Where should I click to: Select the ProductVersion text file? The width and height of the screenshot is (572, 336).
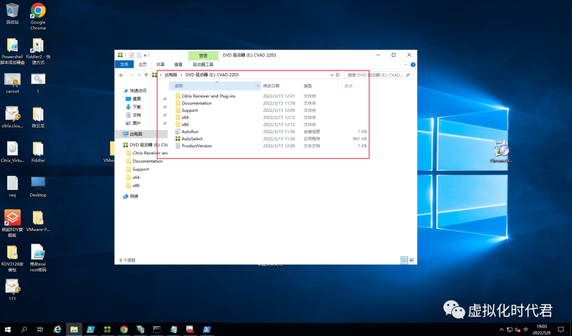click(x=196, y=146)
